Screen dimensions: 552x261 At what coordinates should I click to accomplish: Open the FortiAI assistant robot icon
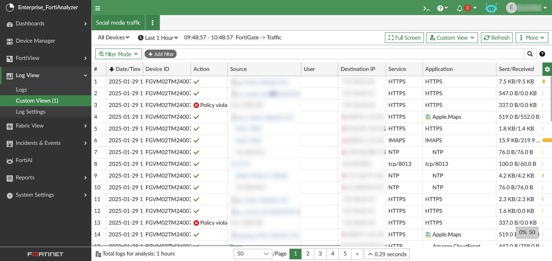tap(491, 7)
